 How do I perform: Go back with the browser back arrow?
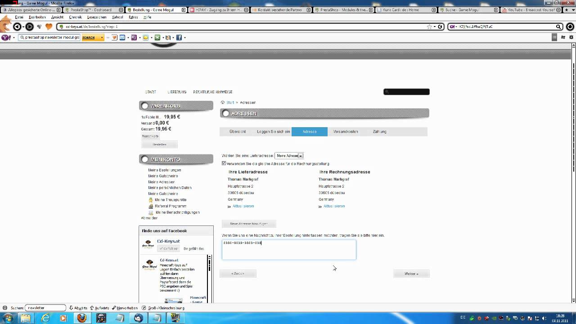[17, 27]
